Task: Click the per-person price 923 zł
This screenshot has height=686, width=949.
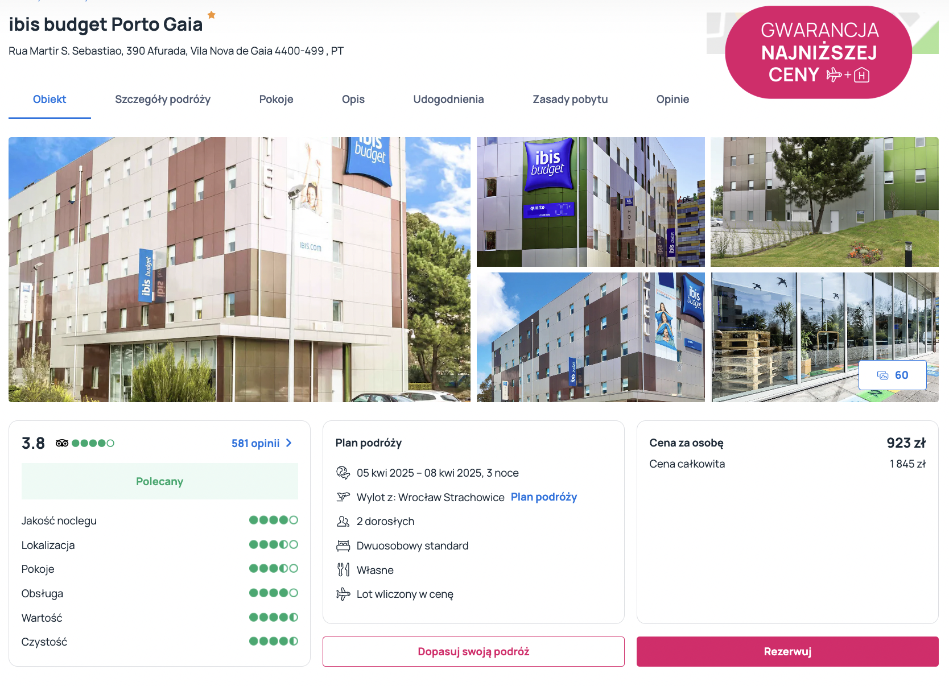Action: 906,443
